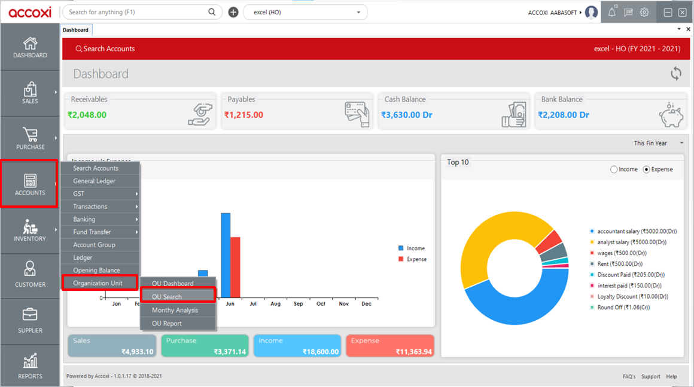Click the plus icon next to the search bar
The image size is (694, 387).
click(x=233, y=12)
